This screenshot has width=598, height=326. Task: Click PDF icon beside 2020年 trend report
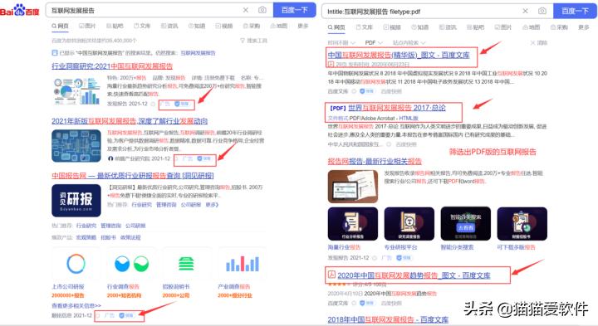point(331,275)
